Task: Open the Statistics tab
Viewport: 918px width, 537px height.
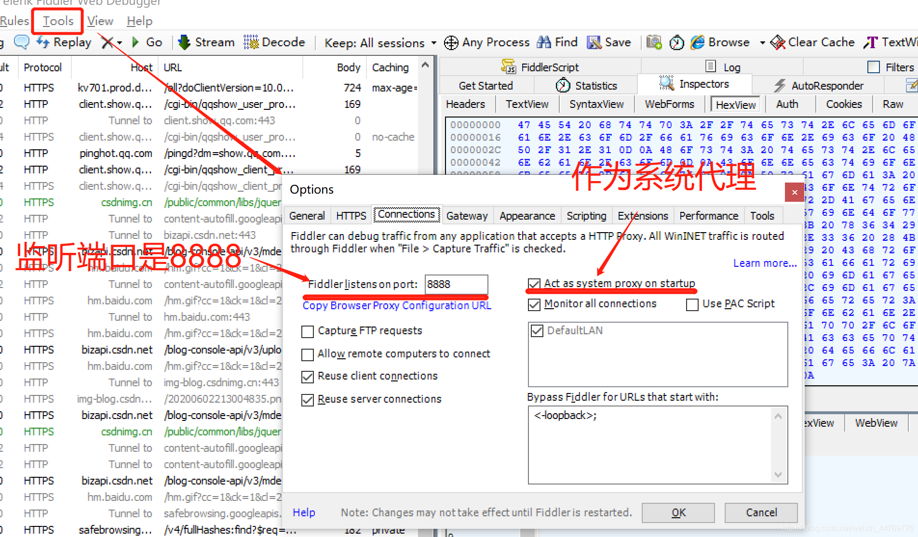Action: pos(586,86)
